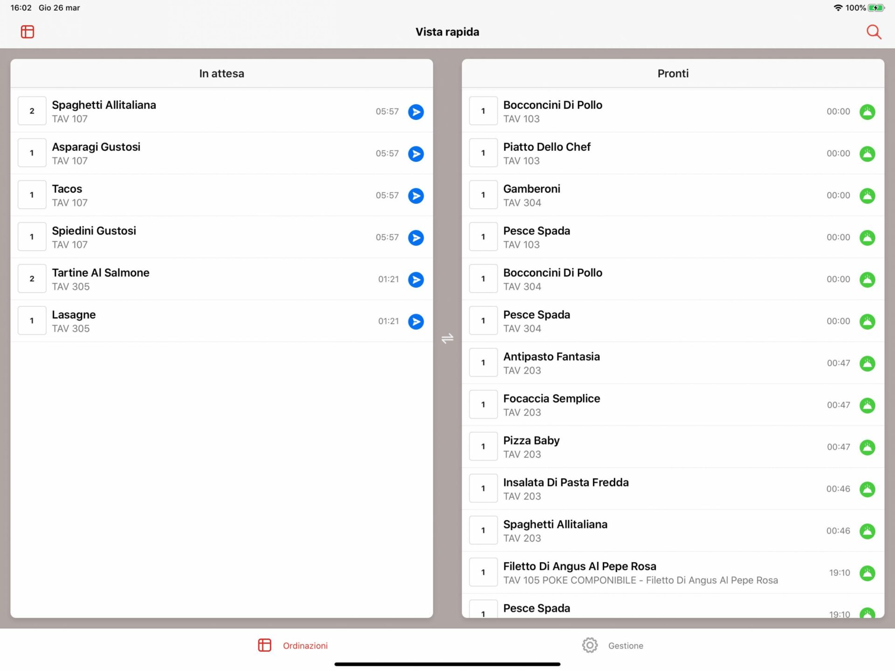Open the Antipasto Fantasia ready row
This screenshot has height=671, width=895.
point(673,363)
